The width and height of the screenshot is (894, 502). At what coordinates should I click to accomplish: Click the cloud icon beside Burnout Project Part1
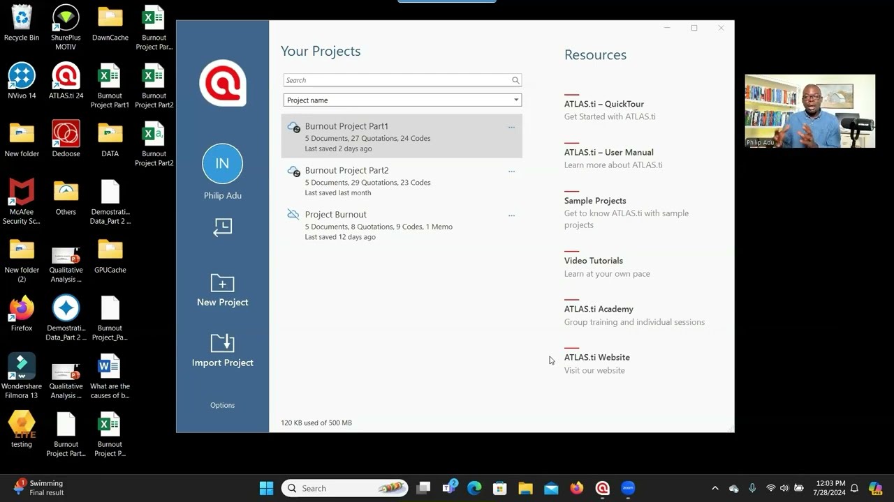tap(294, 128)
